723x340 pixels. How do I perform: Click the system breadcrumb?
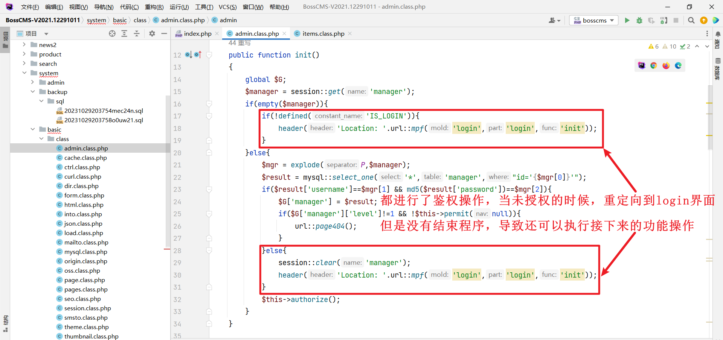pos(96,20)
